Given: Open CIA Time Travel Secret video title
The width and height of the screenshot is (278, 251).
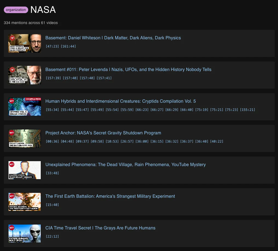Looking at the screenshot, I should [100, 228].
